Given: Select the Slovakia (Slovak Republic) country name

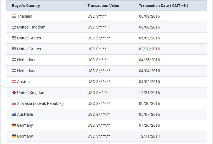Looking at the screenshot, I should coord(40,103).
